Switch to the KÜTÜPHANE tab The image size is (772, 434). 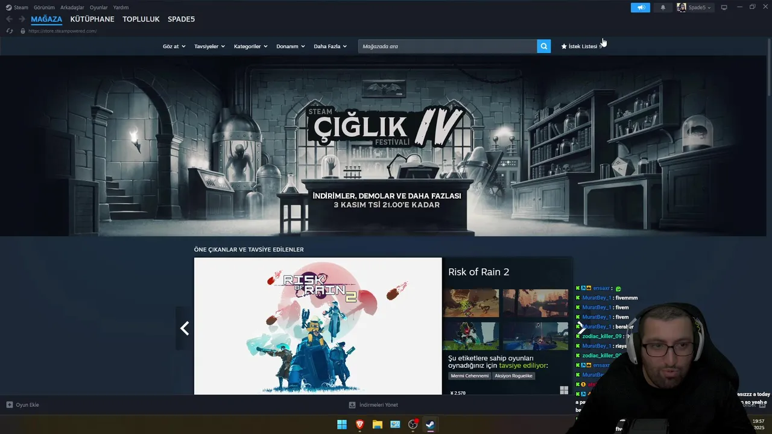coord(92,19)
